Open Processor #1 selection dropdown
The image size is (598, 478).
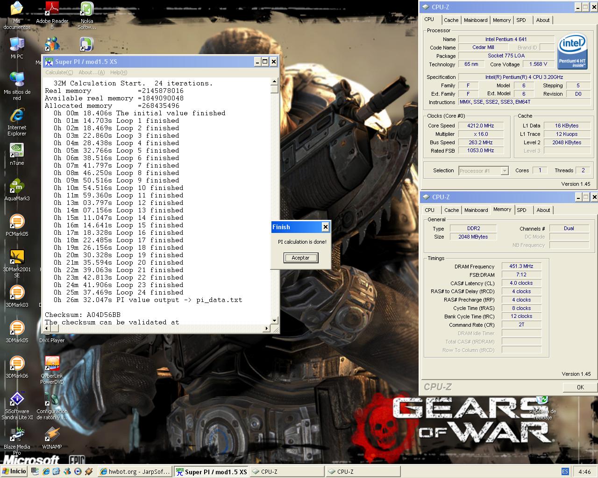point(484,171)
